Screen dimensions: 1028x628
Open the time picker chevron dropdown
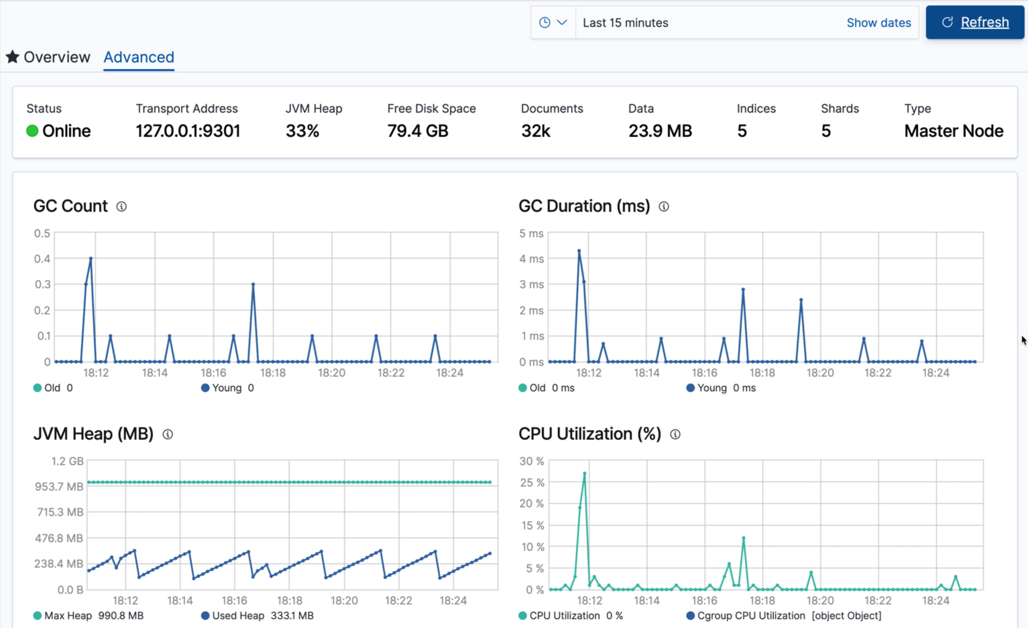(x=562, y=22)
